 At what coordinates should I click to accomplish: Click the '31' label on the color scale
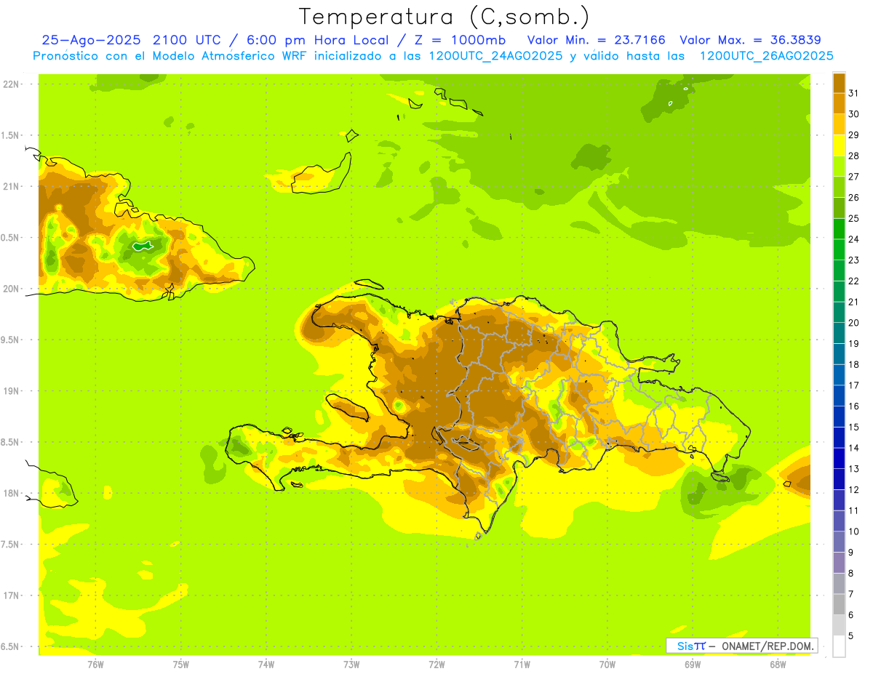click(x=855, y=93)
